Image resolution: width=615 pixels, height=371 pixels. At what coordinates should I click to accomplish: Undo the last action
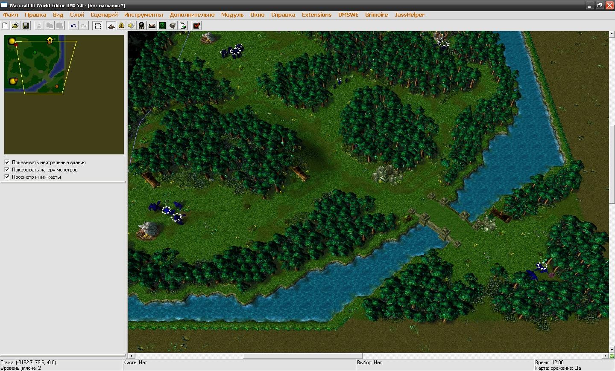[73, 26]
